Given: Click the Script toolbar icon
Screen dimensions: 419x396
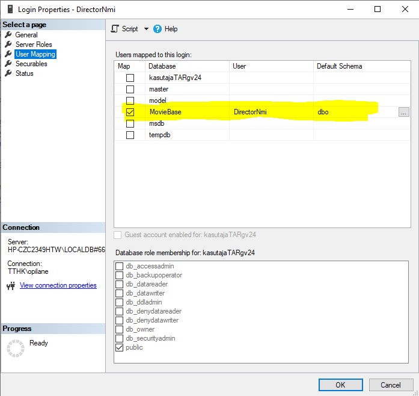Looking at the screenshot, I should 115,29.
